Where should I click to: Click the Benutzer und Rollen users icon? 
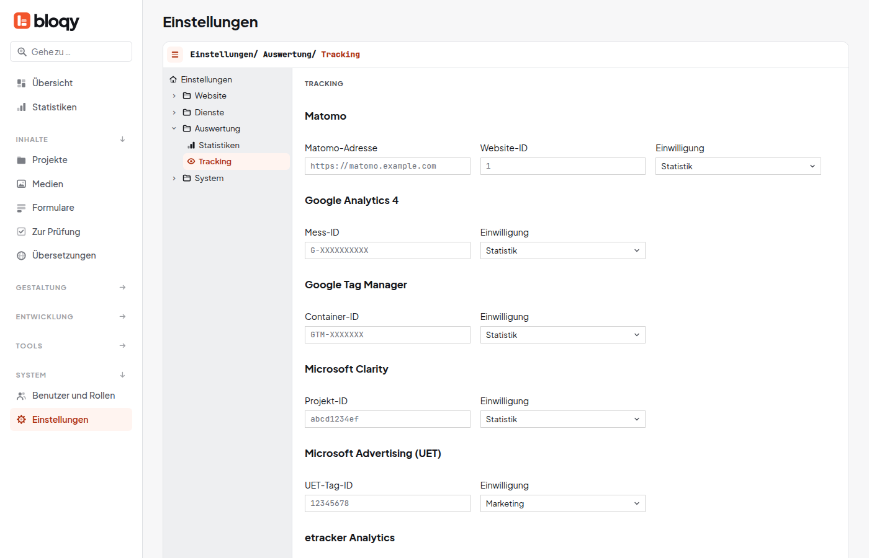[x=21, y=396]
